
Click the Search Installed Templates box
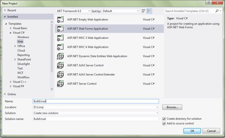[x=189, y=11]
